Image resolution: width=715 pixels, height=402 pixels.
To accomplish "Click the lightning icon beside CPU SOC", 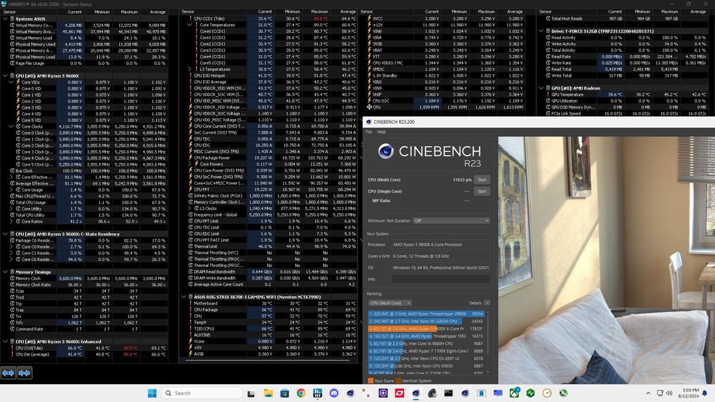I will click(369, 101).
